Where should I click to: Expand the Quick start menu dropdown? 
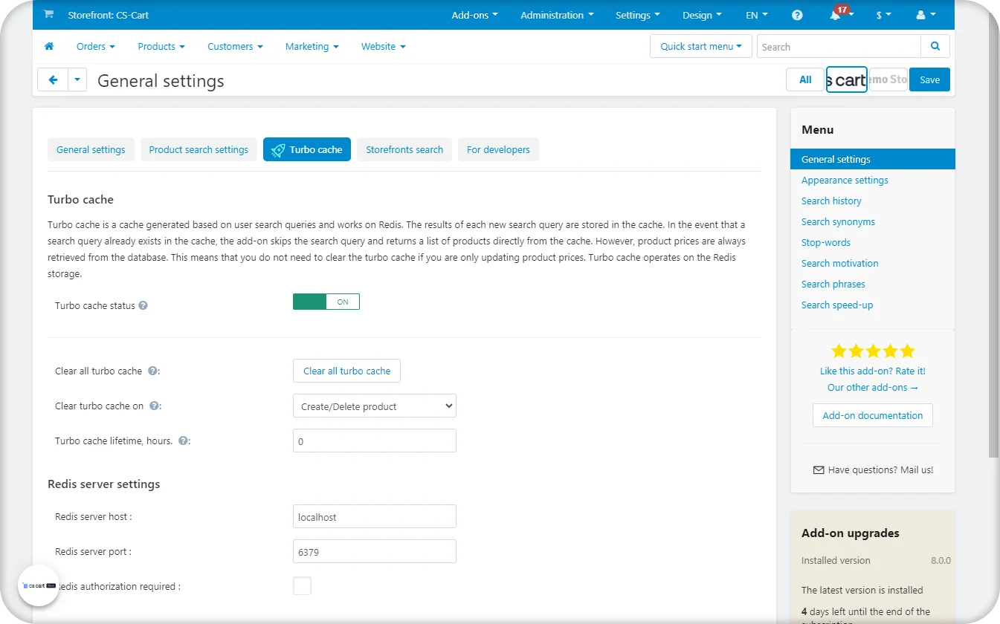point(700,46)
